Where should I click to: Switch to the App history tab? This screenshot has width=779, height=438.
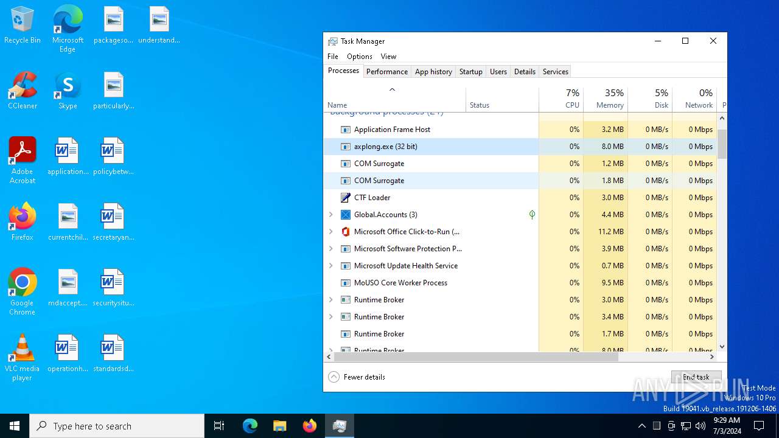click(x=433, y=72)
